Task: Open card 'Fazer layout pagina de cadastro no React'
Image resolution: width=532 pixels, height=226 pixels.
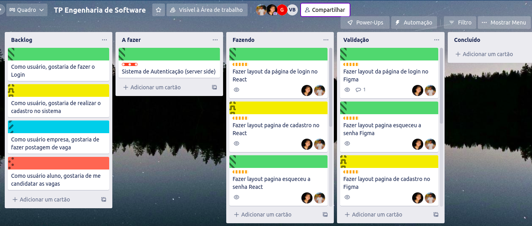Action: [278, 127]
